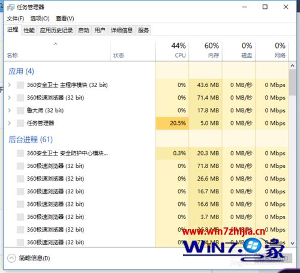
Task: Expand the 鲁大师 (32 bit) row
Action: pyautogui.click(x=9, y=110)
